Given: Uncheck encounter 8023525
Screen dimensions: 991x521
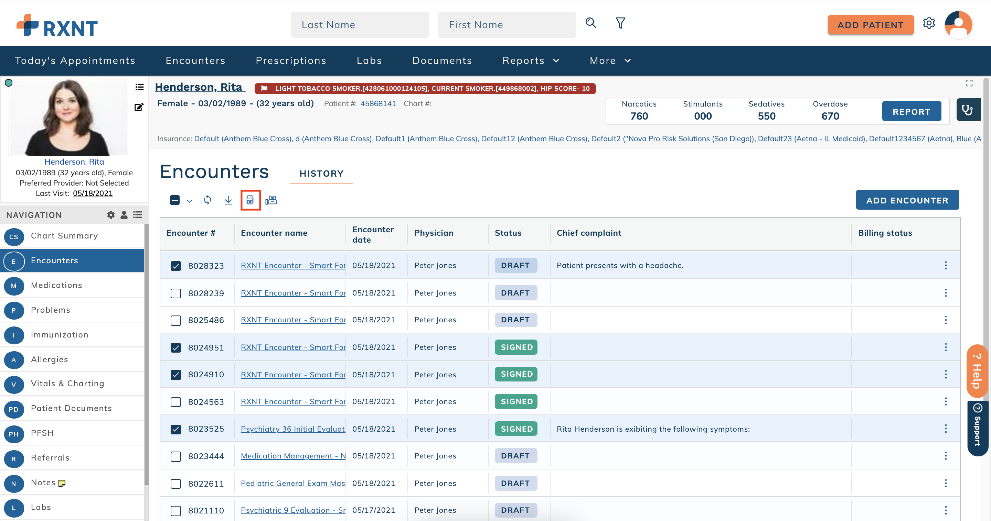Looking at the screenshot, I should (175, 429).
